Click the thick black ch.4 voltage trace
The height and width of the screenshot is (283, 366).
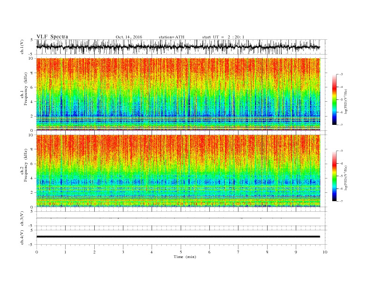[x=178, y=237]
